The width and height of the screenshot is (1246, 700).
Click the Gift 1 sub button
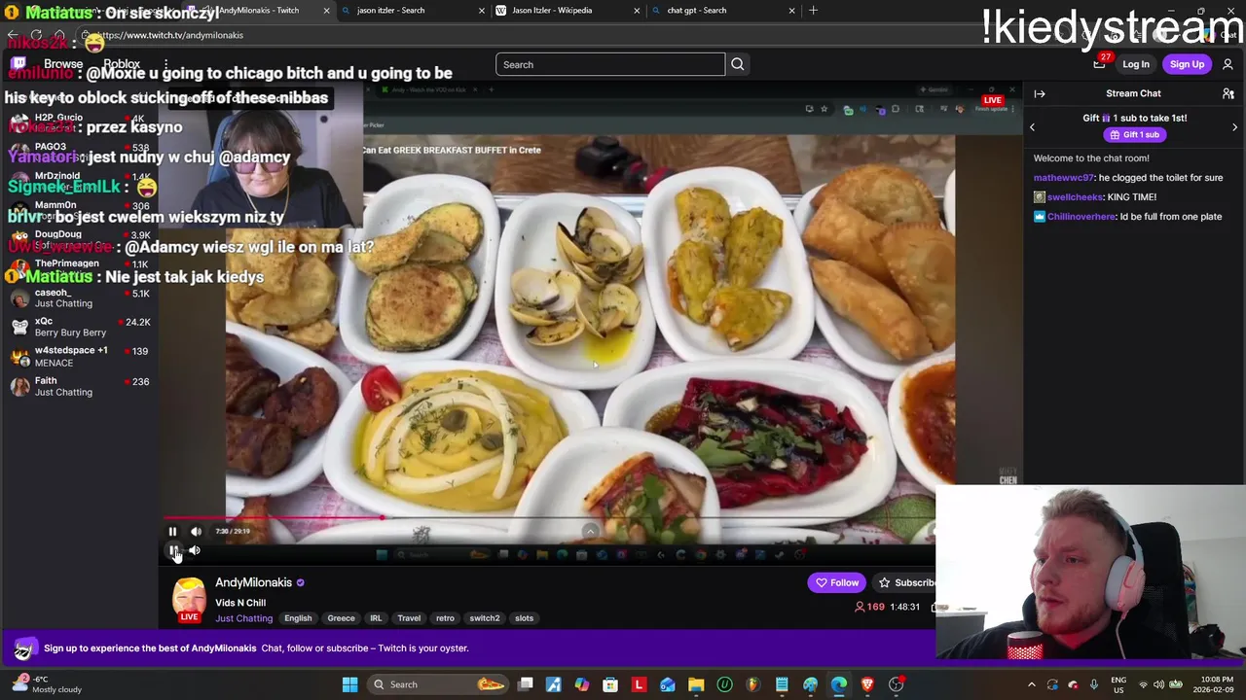[x=1134, y=135]
